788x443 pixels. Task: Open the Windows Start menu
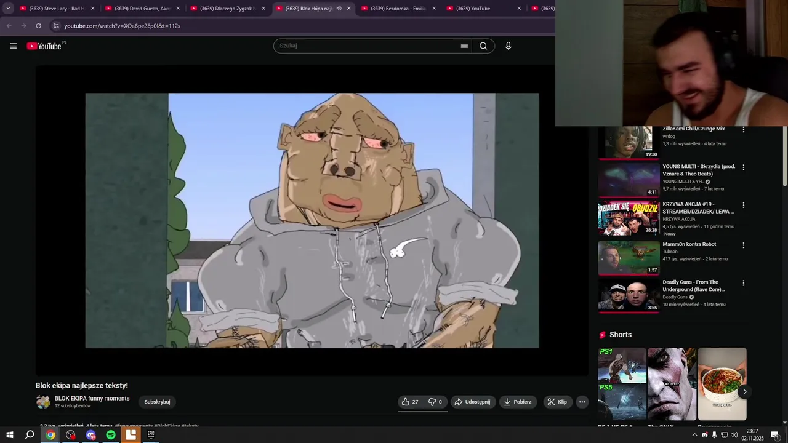click(x=10, y=435)
